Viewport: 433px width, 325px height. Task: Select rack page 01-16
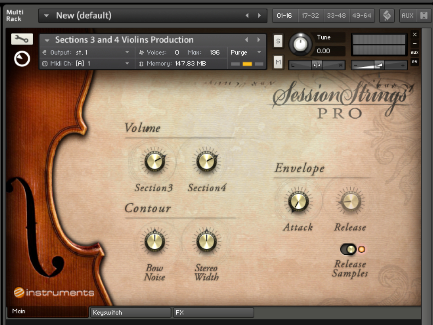[284, 16]
